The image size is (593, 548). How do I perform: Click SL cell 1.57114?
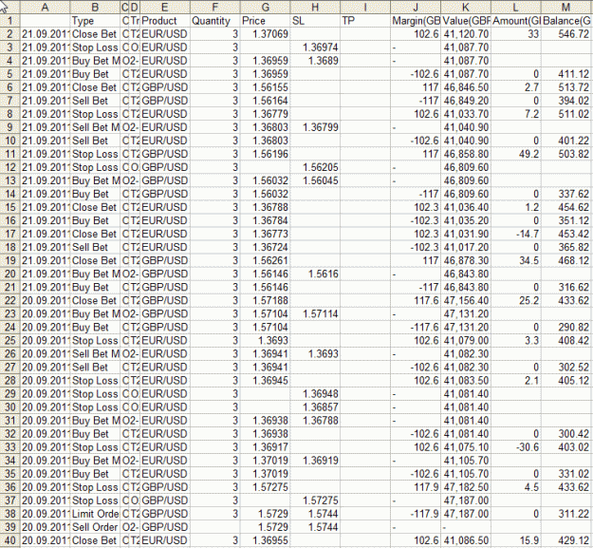315,313
